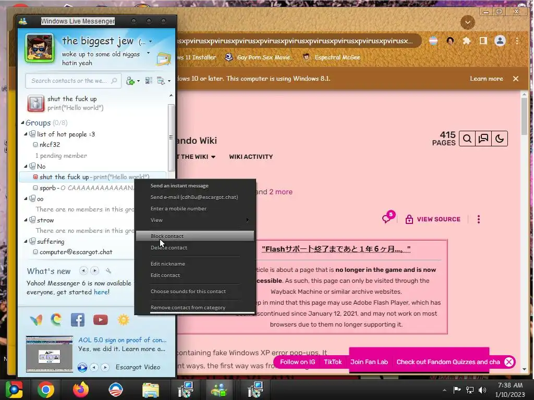Choose Edit contact
The width and height of the screenshot is (534, 400).
pos(195,275)
